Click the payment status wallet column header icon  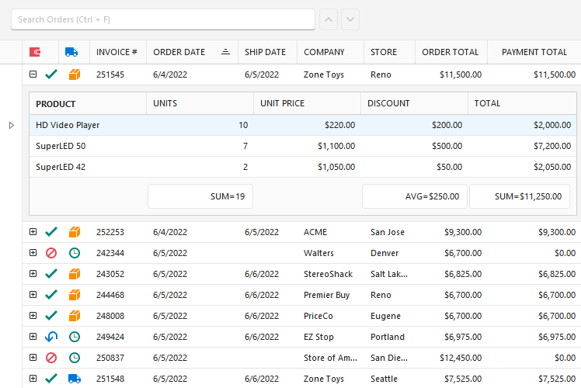[35, 52]
